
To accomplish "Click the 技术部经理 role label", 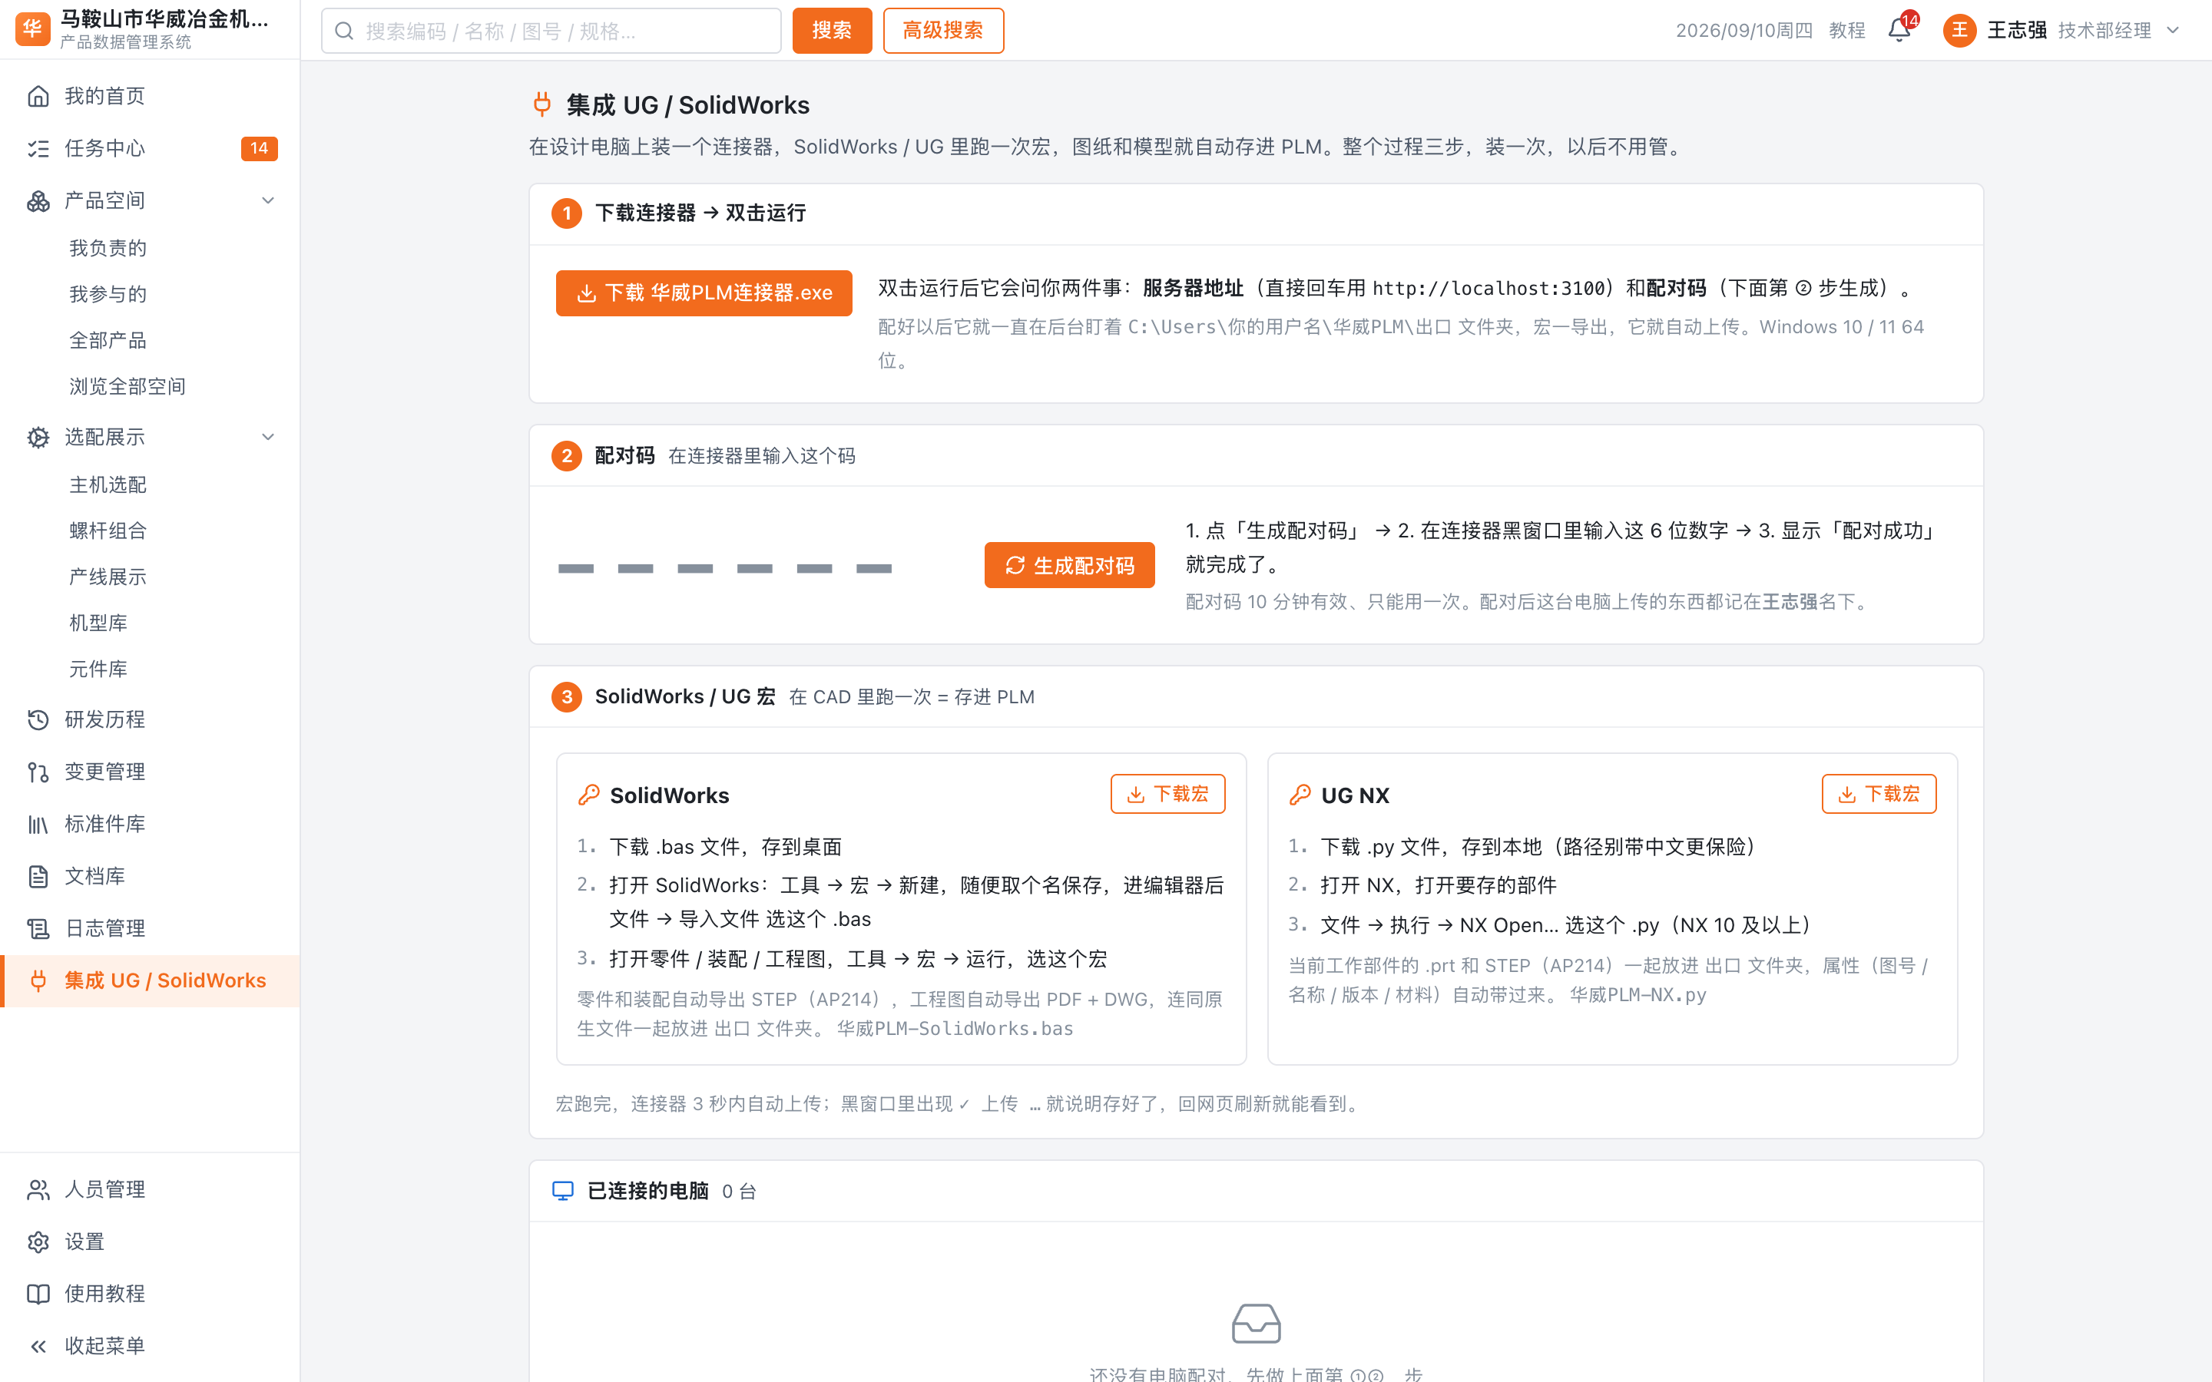I will coord(2104,30).
